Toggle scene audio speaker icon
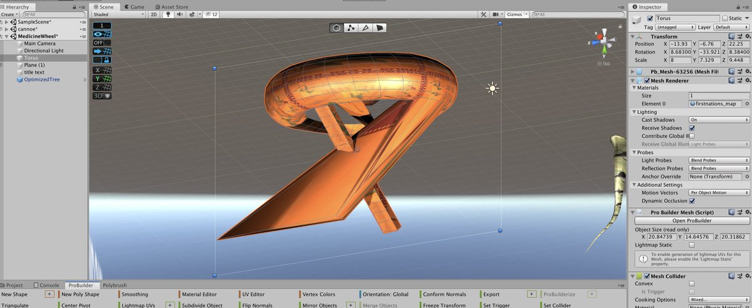 point(179,14)
